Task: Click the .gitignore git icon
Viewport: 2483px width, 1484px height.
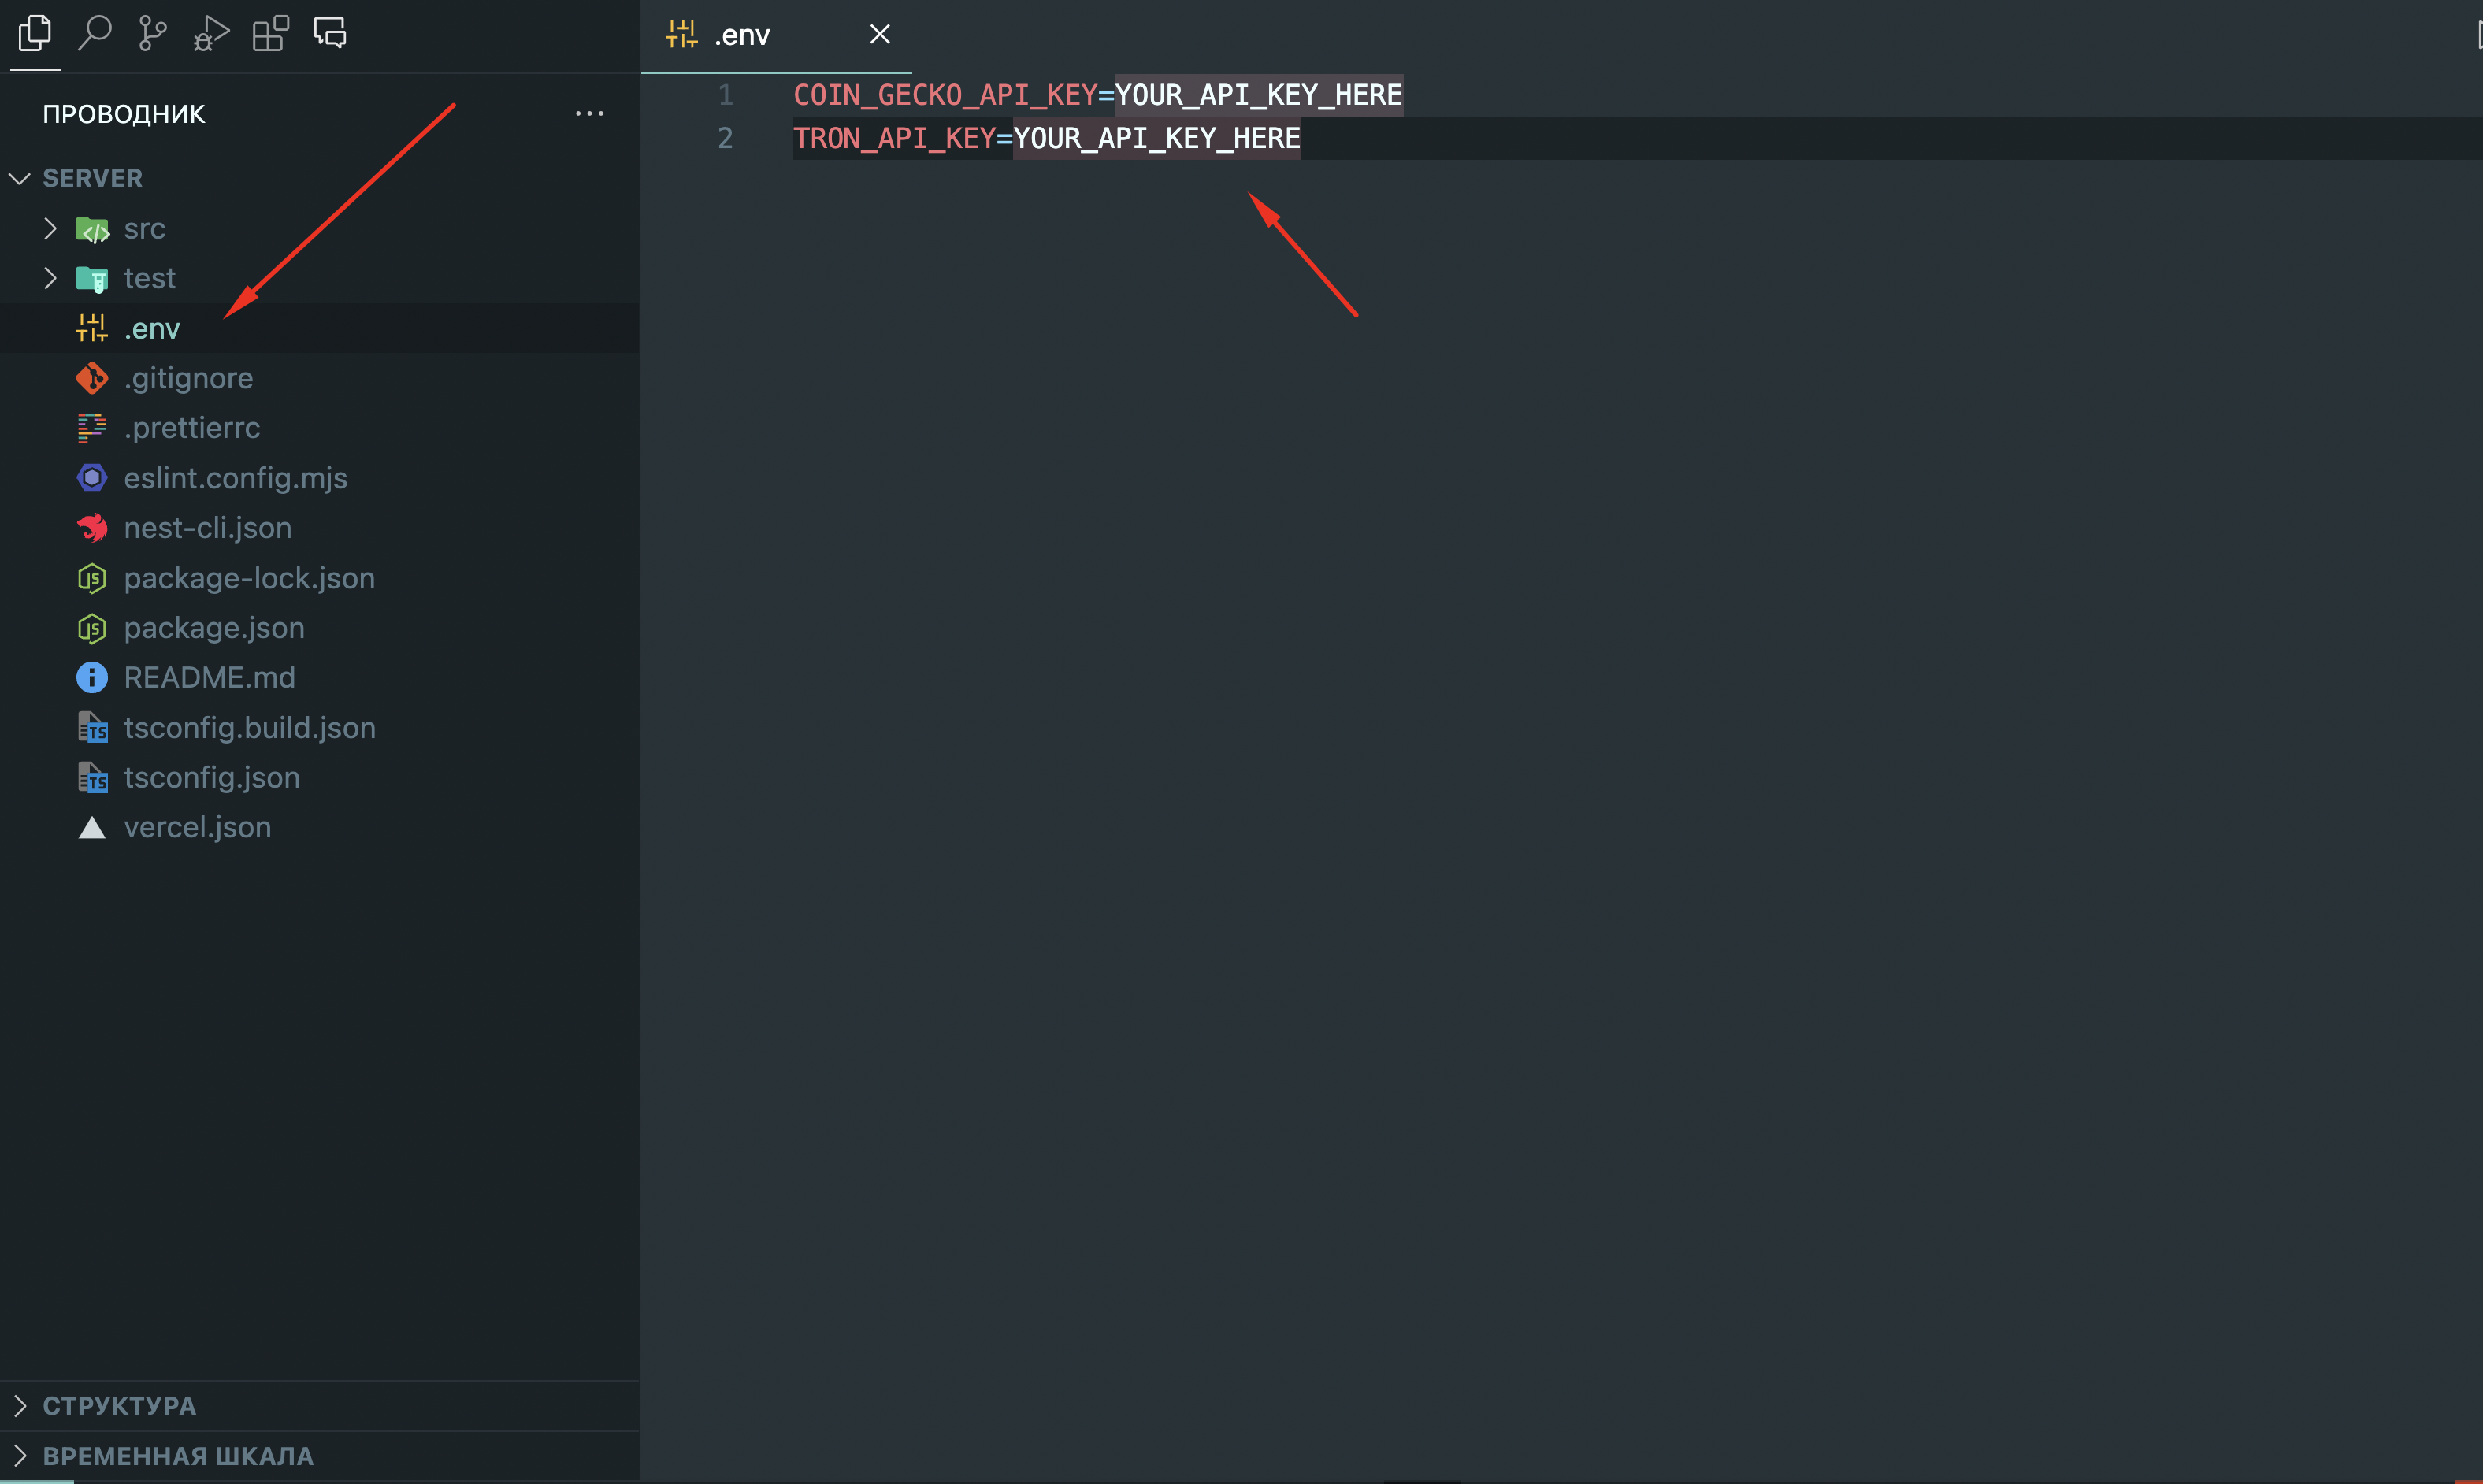Action: (92, 378)
